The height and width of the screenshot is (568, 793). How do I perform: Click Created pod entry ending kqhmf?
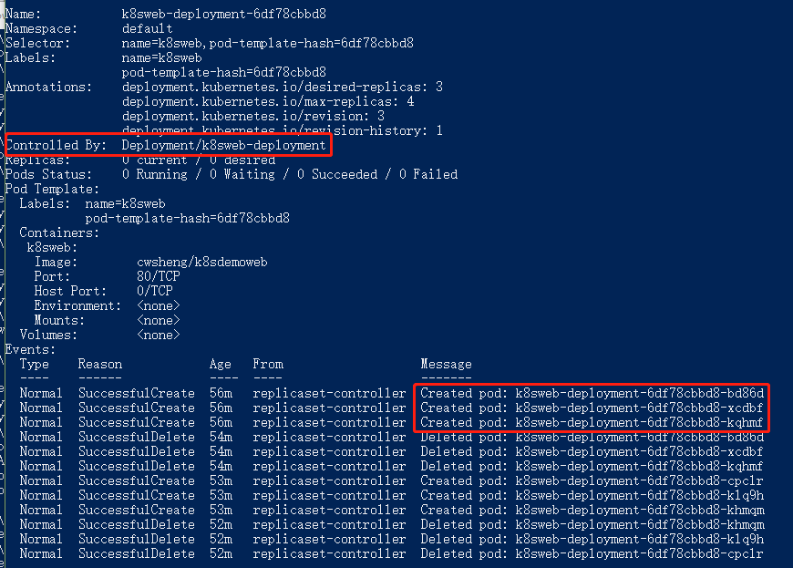click(x=592, y=423)
